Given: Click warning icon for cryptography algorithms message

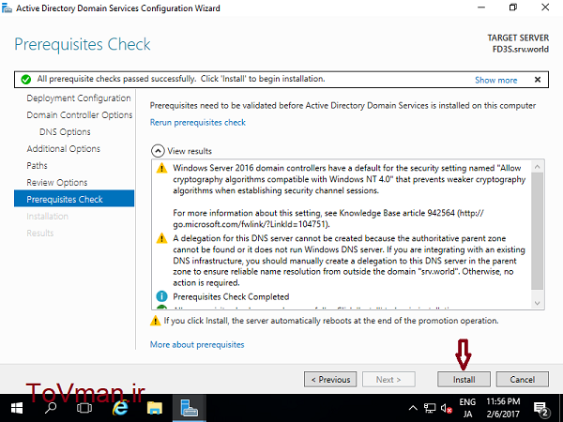Looking at the screenshot, I should click(x=162, y=168).
